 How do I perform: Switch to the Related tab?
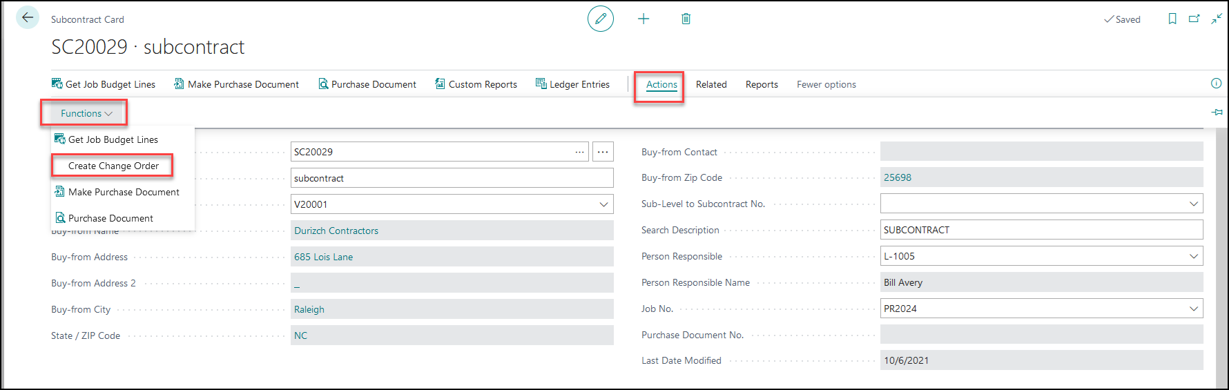tap(711, 84)
